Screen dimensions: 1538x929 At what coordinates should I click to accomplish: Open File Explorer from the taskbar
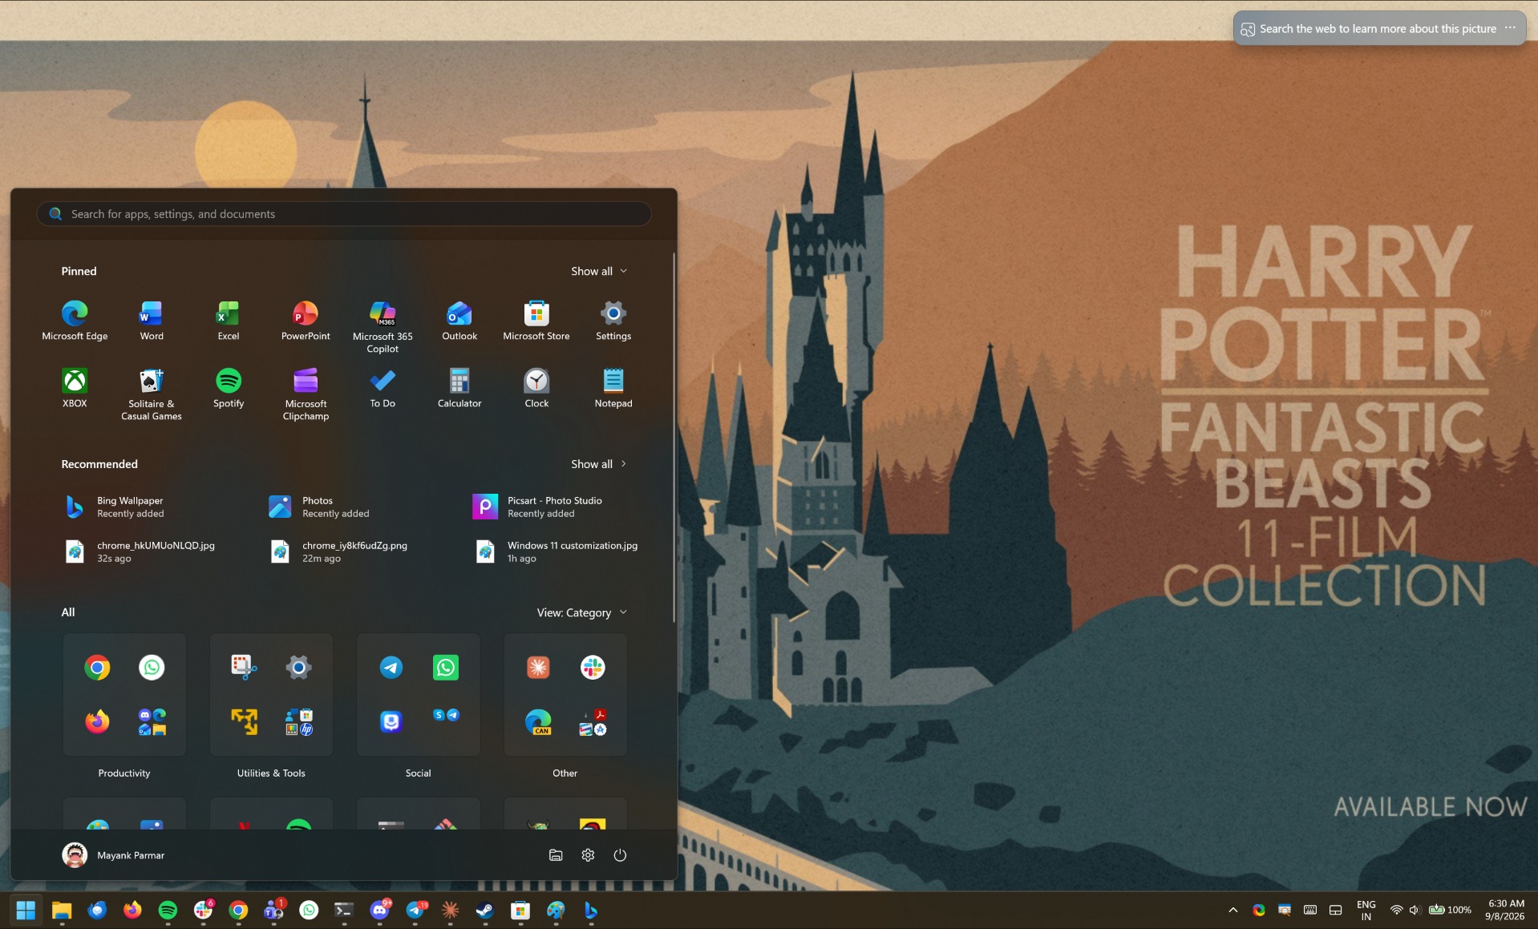tap(62, 910)
